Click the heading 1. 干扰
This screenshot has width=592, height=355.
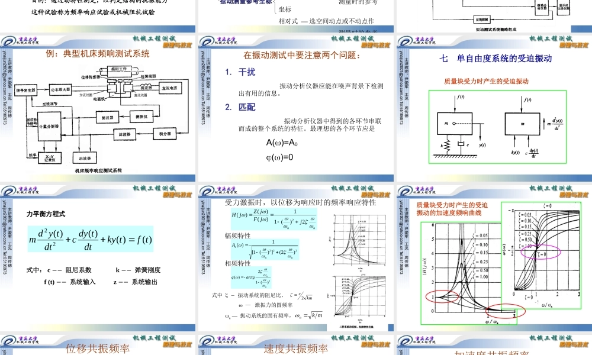240,72
